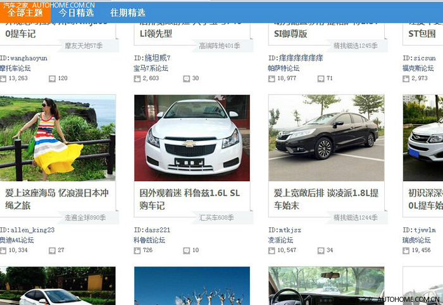Select the 全部主题 tab
Screen dimensions: 443x305
coord(25,12)
